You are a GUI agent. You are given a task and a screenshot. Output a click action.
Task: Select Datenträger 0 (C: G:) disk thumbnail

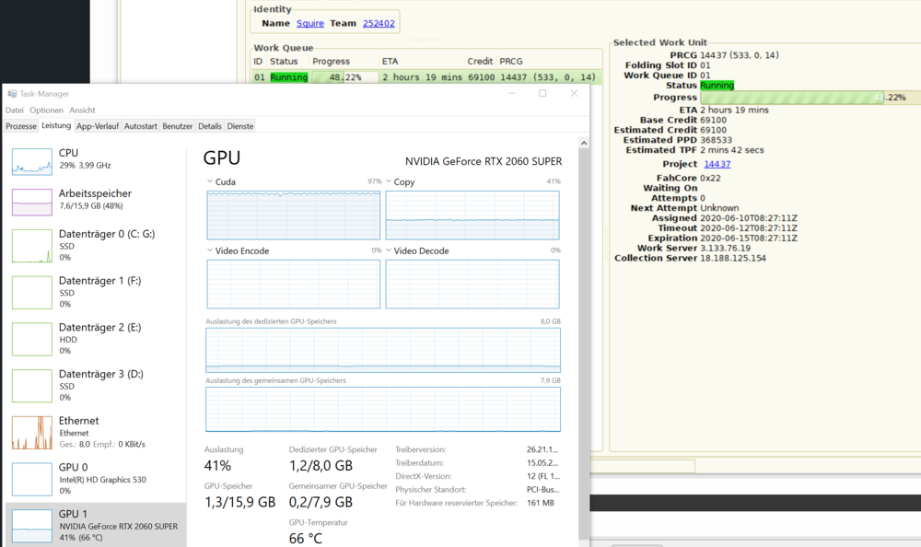[32, 246]
